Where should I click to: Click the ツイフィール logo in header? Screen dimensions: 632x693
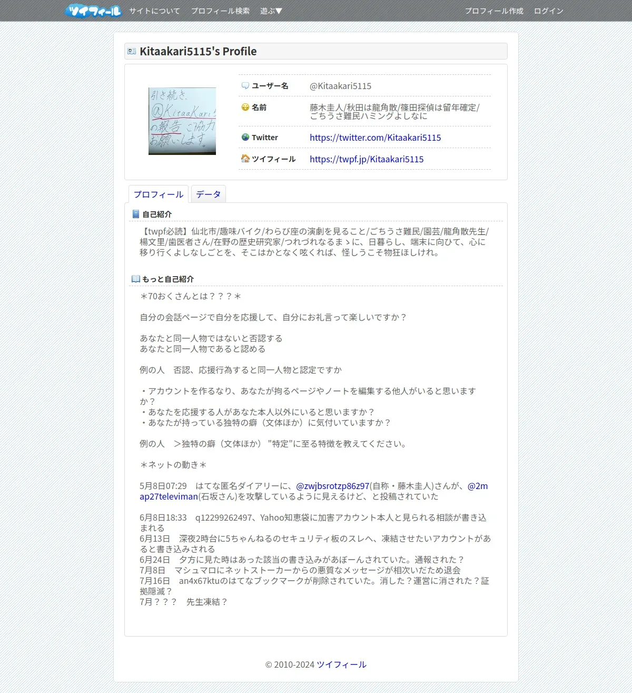(94, 11)
